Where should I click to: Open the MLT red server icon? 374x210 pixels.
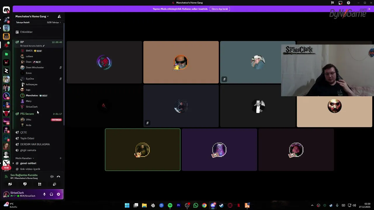[6, 62]
